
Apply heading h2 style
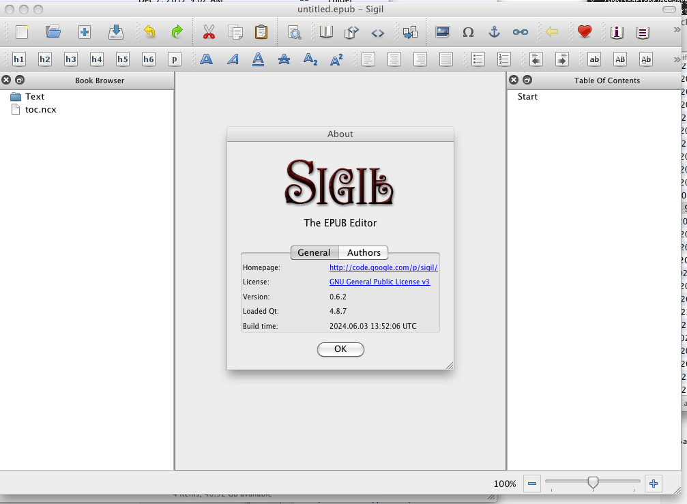(45, 59)
